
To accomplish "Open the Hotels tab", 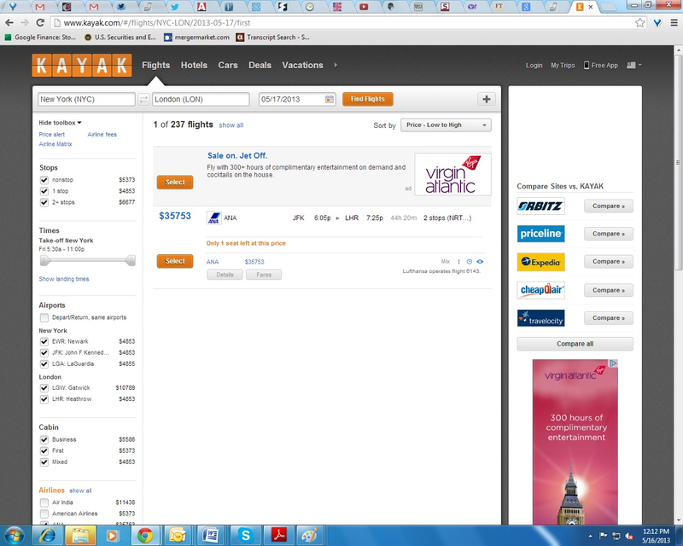I will tap(194, 66).
